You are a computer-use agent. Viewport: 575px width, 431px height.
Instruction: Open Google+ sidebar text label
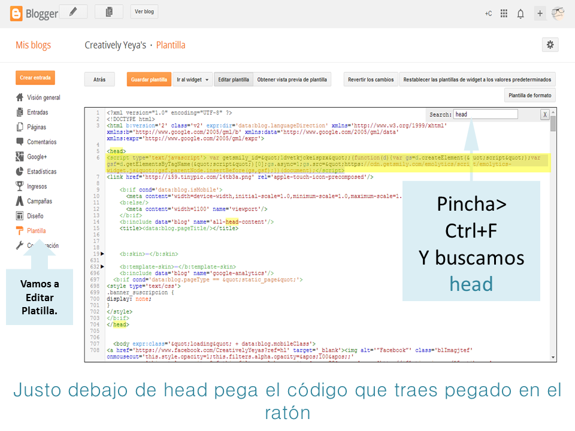(x=37, y=157)
